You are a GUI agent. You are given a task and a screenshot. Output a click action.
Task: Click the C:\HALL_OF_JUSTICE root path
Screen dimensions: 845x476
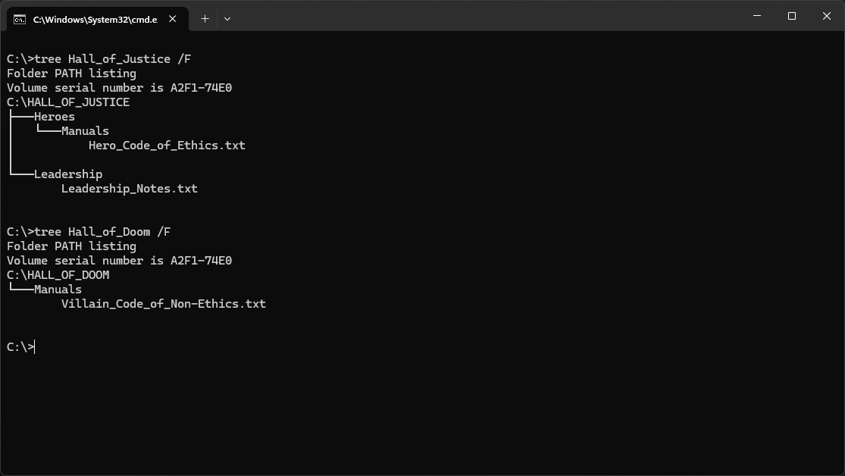(x=68, y=102)
